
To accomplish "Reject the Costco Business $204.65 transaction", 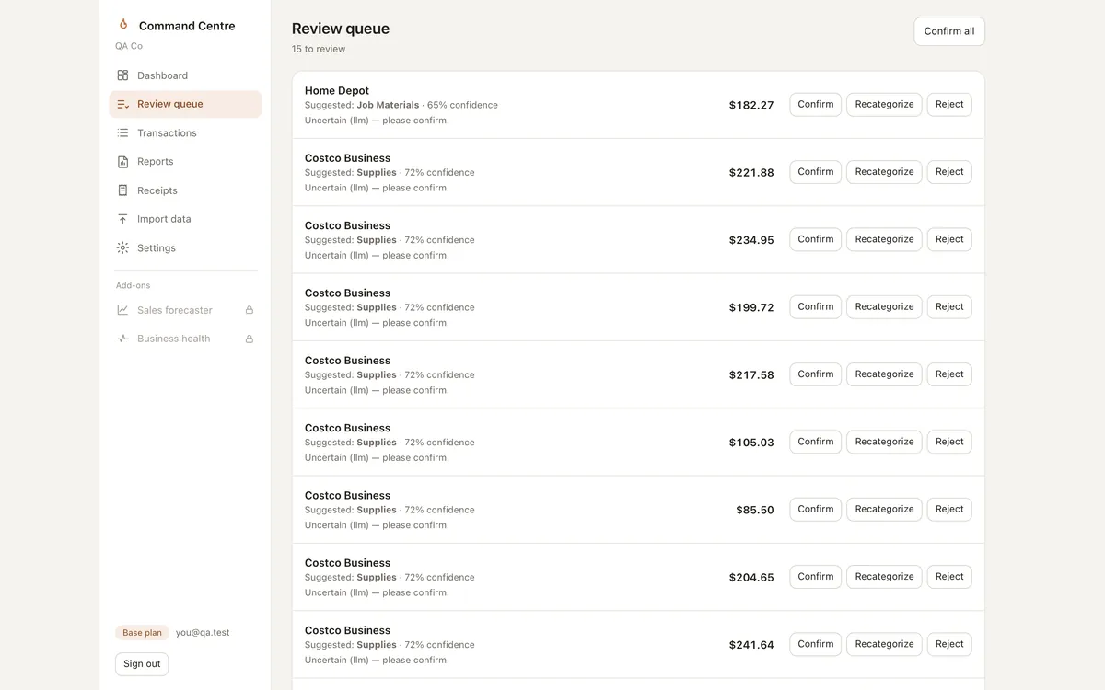I will (949, 577).
